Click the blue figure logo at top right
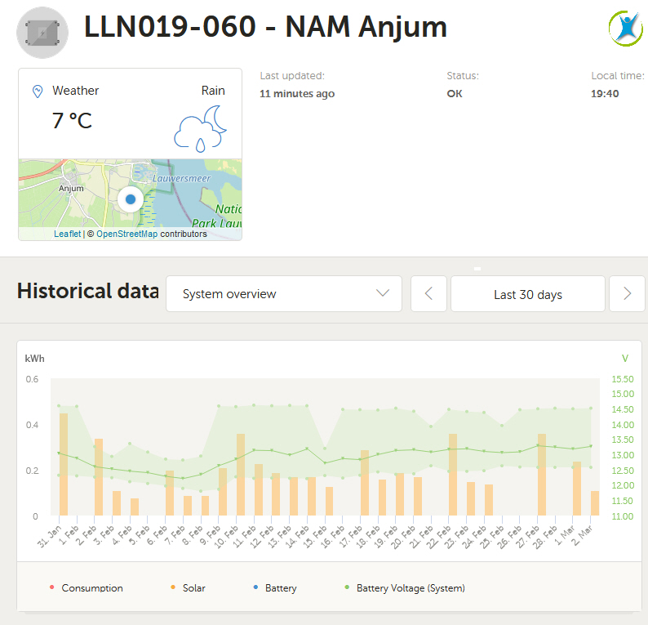 [x=626, y=28]
